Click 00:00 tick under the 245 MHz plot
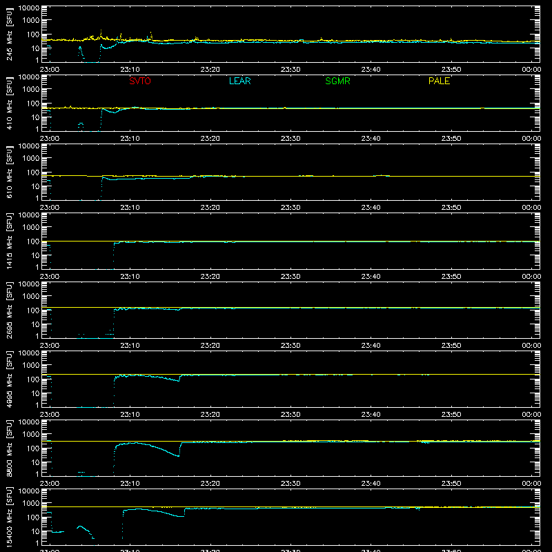This screenshot has width=552, height=552. [531, 70]
